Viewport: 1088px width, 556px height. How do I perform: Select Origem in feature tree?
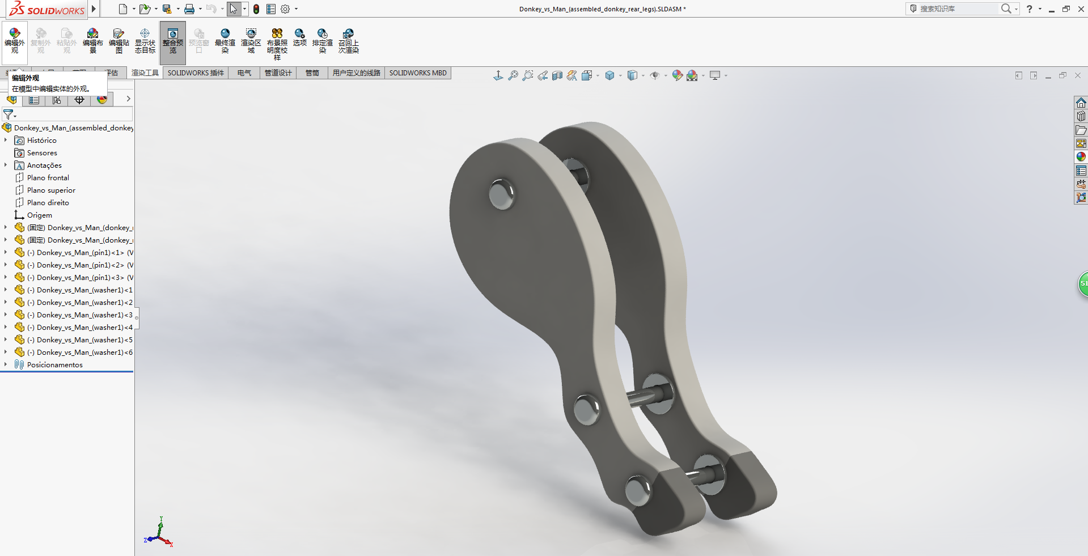tap(39, 215)
